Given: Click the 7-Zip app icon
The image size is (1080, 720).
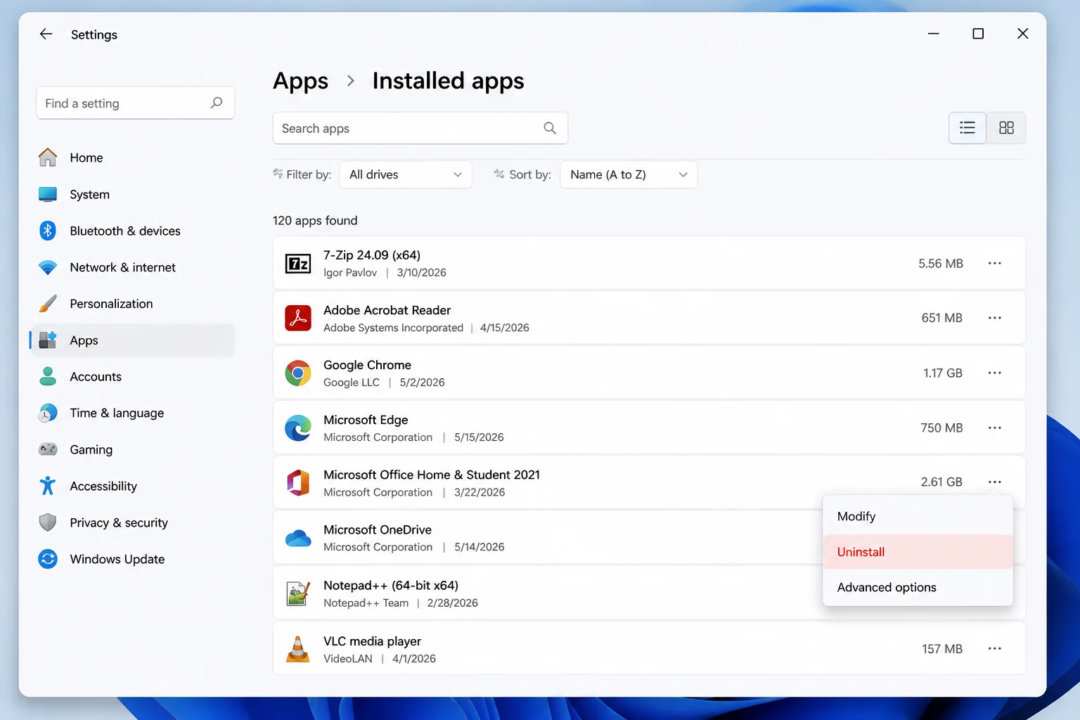Looking at the screenshot, I should (298, 264).
